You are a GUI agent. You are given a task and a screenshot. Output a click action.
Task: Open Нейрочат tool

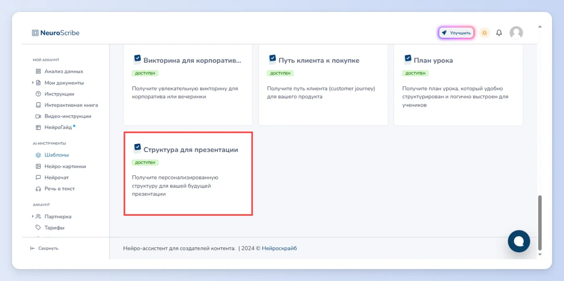(56, 177)
